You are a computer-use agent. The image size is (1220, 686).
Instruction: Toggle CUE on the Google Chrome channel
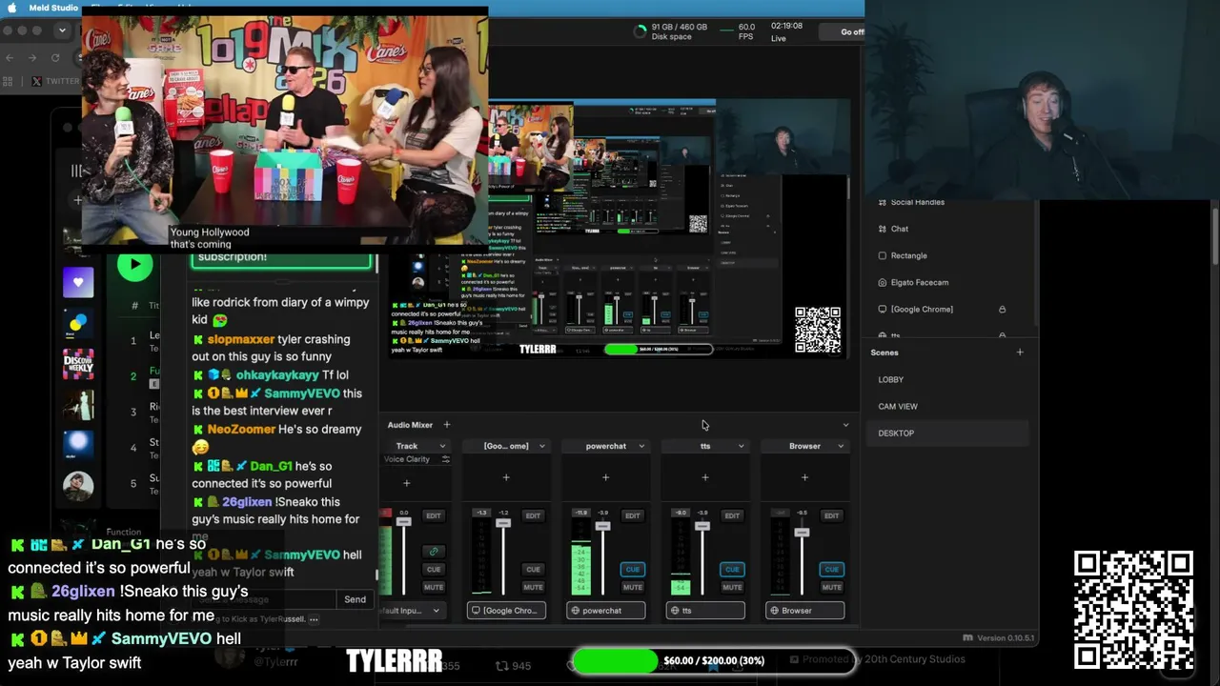click(x=533, y=569)
